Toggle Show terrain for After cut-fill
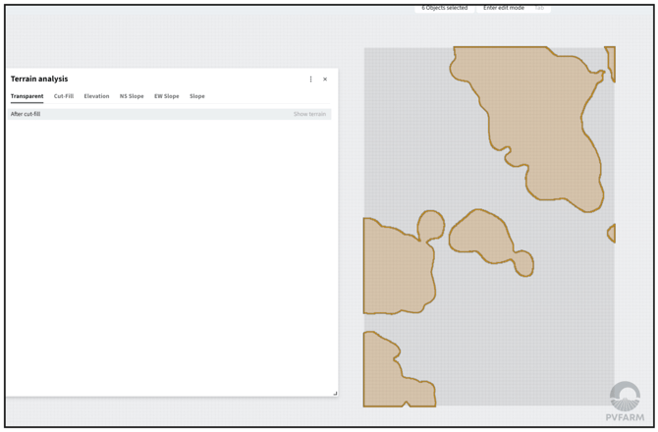The image size is (658, 432). 309,114
